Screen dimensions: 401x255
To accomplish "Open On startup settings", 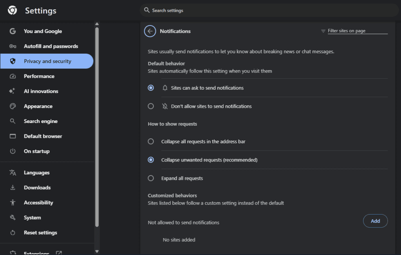I will (x=47, y=151).
